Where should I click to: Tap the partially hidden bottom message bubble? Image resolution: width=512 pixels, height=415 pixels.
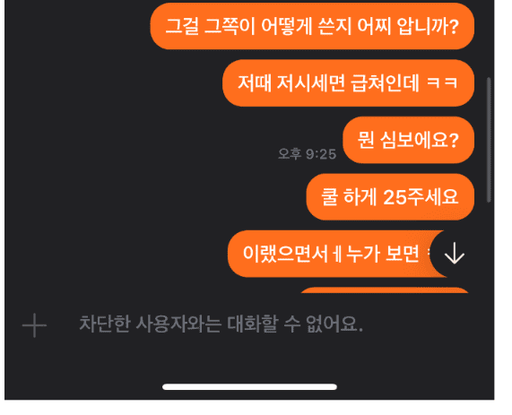point(385,290)
